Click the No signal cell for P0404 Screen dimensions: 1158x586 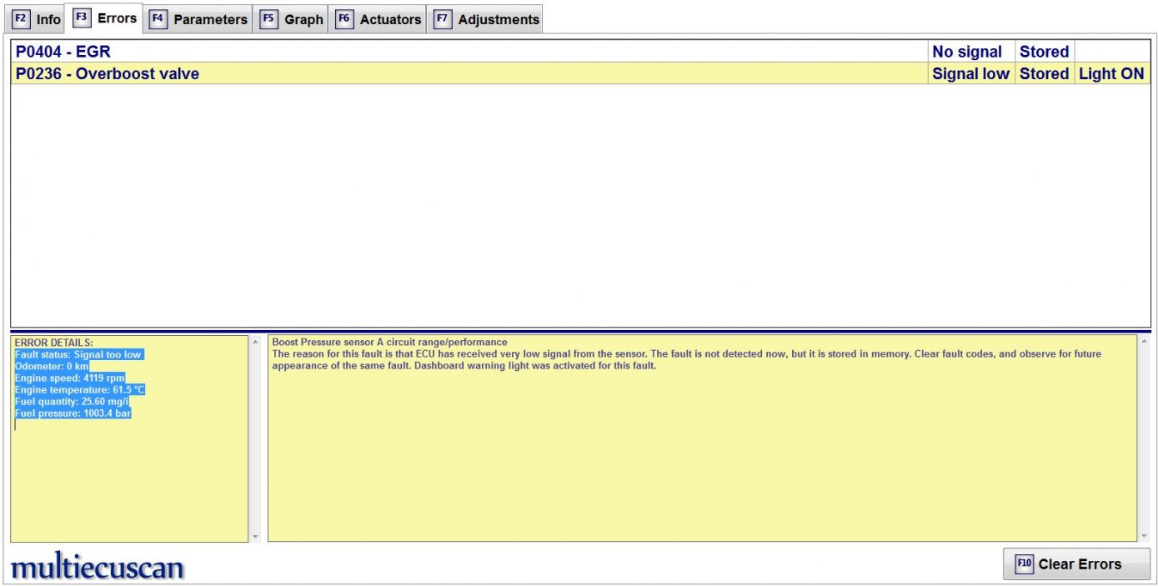click(967, 52)
